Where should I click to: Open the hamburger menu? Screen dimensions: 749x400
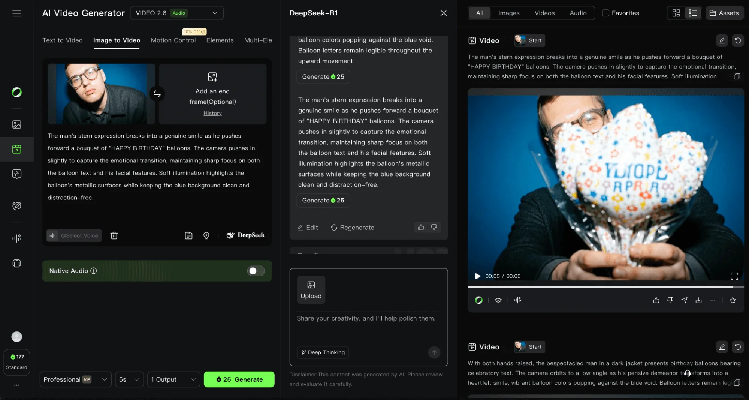click(17, 13)
